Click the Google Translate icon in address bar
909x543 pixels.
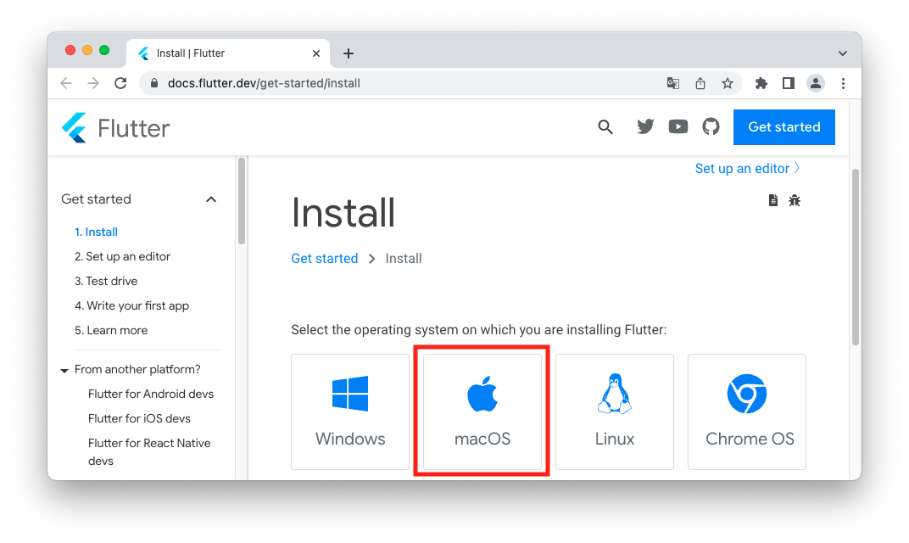[x=673, y=83]
